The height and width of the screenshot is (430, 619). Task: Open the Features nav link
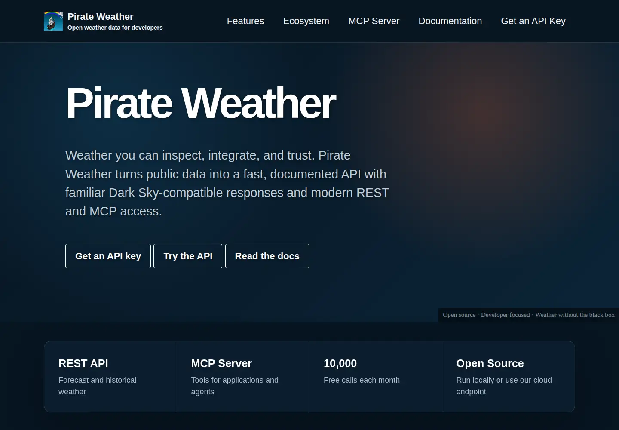click(245, 21)
